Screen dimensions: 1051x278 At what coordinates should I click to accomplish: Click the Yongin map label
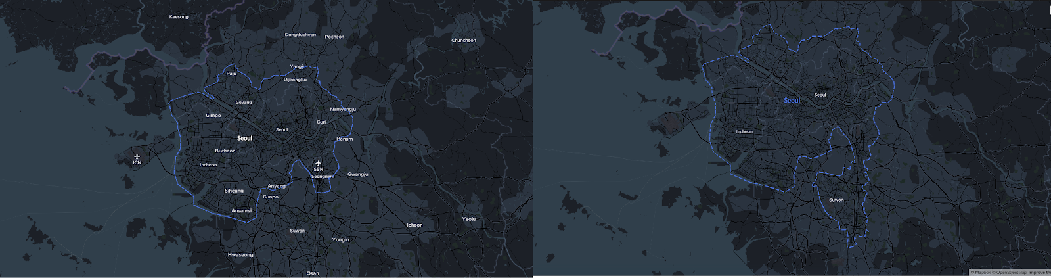341,240
